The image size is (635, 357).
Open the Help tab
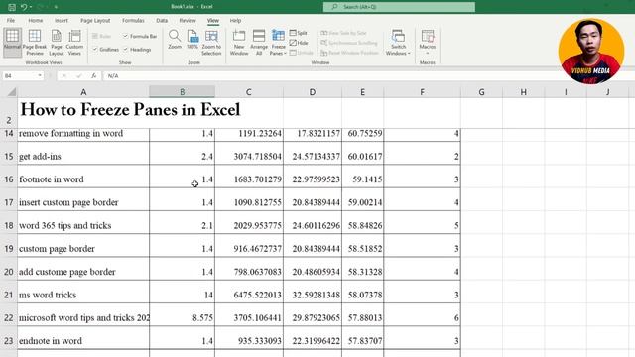click(x=235, y=20)
